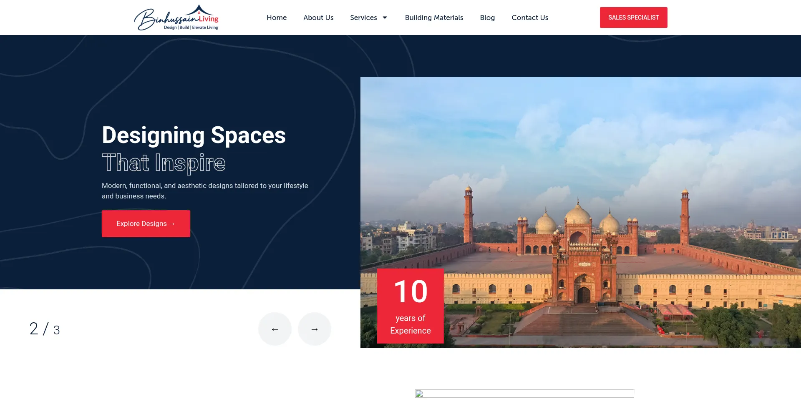This screenshot has height=414, width=801.
Task: Go to the Home page
Action: (x=277, y=18)
